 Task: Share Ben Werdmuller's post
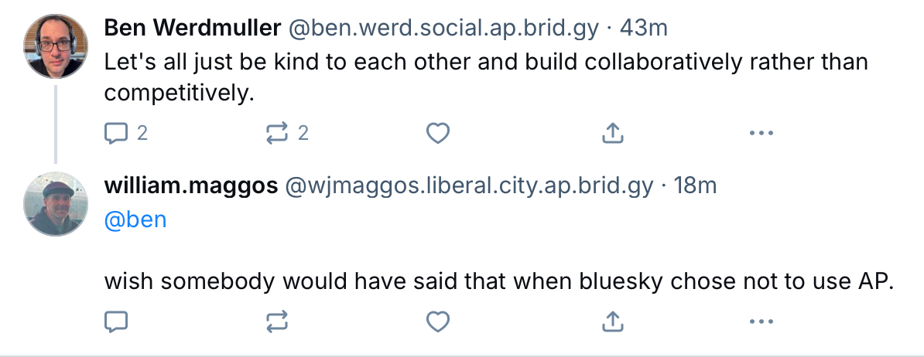pyautogui.click(x=612, y=134)
